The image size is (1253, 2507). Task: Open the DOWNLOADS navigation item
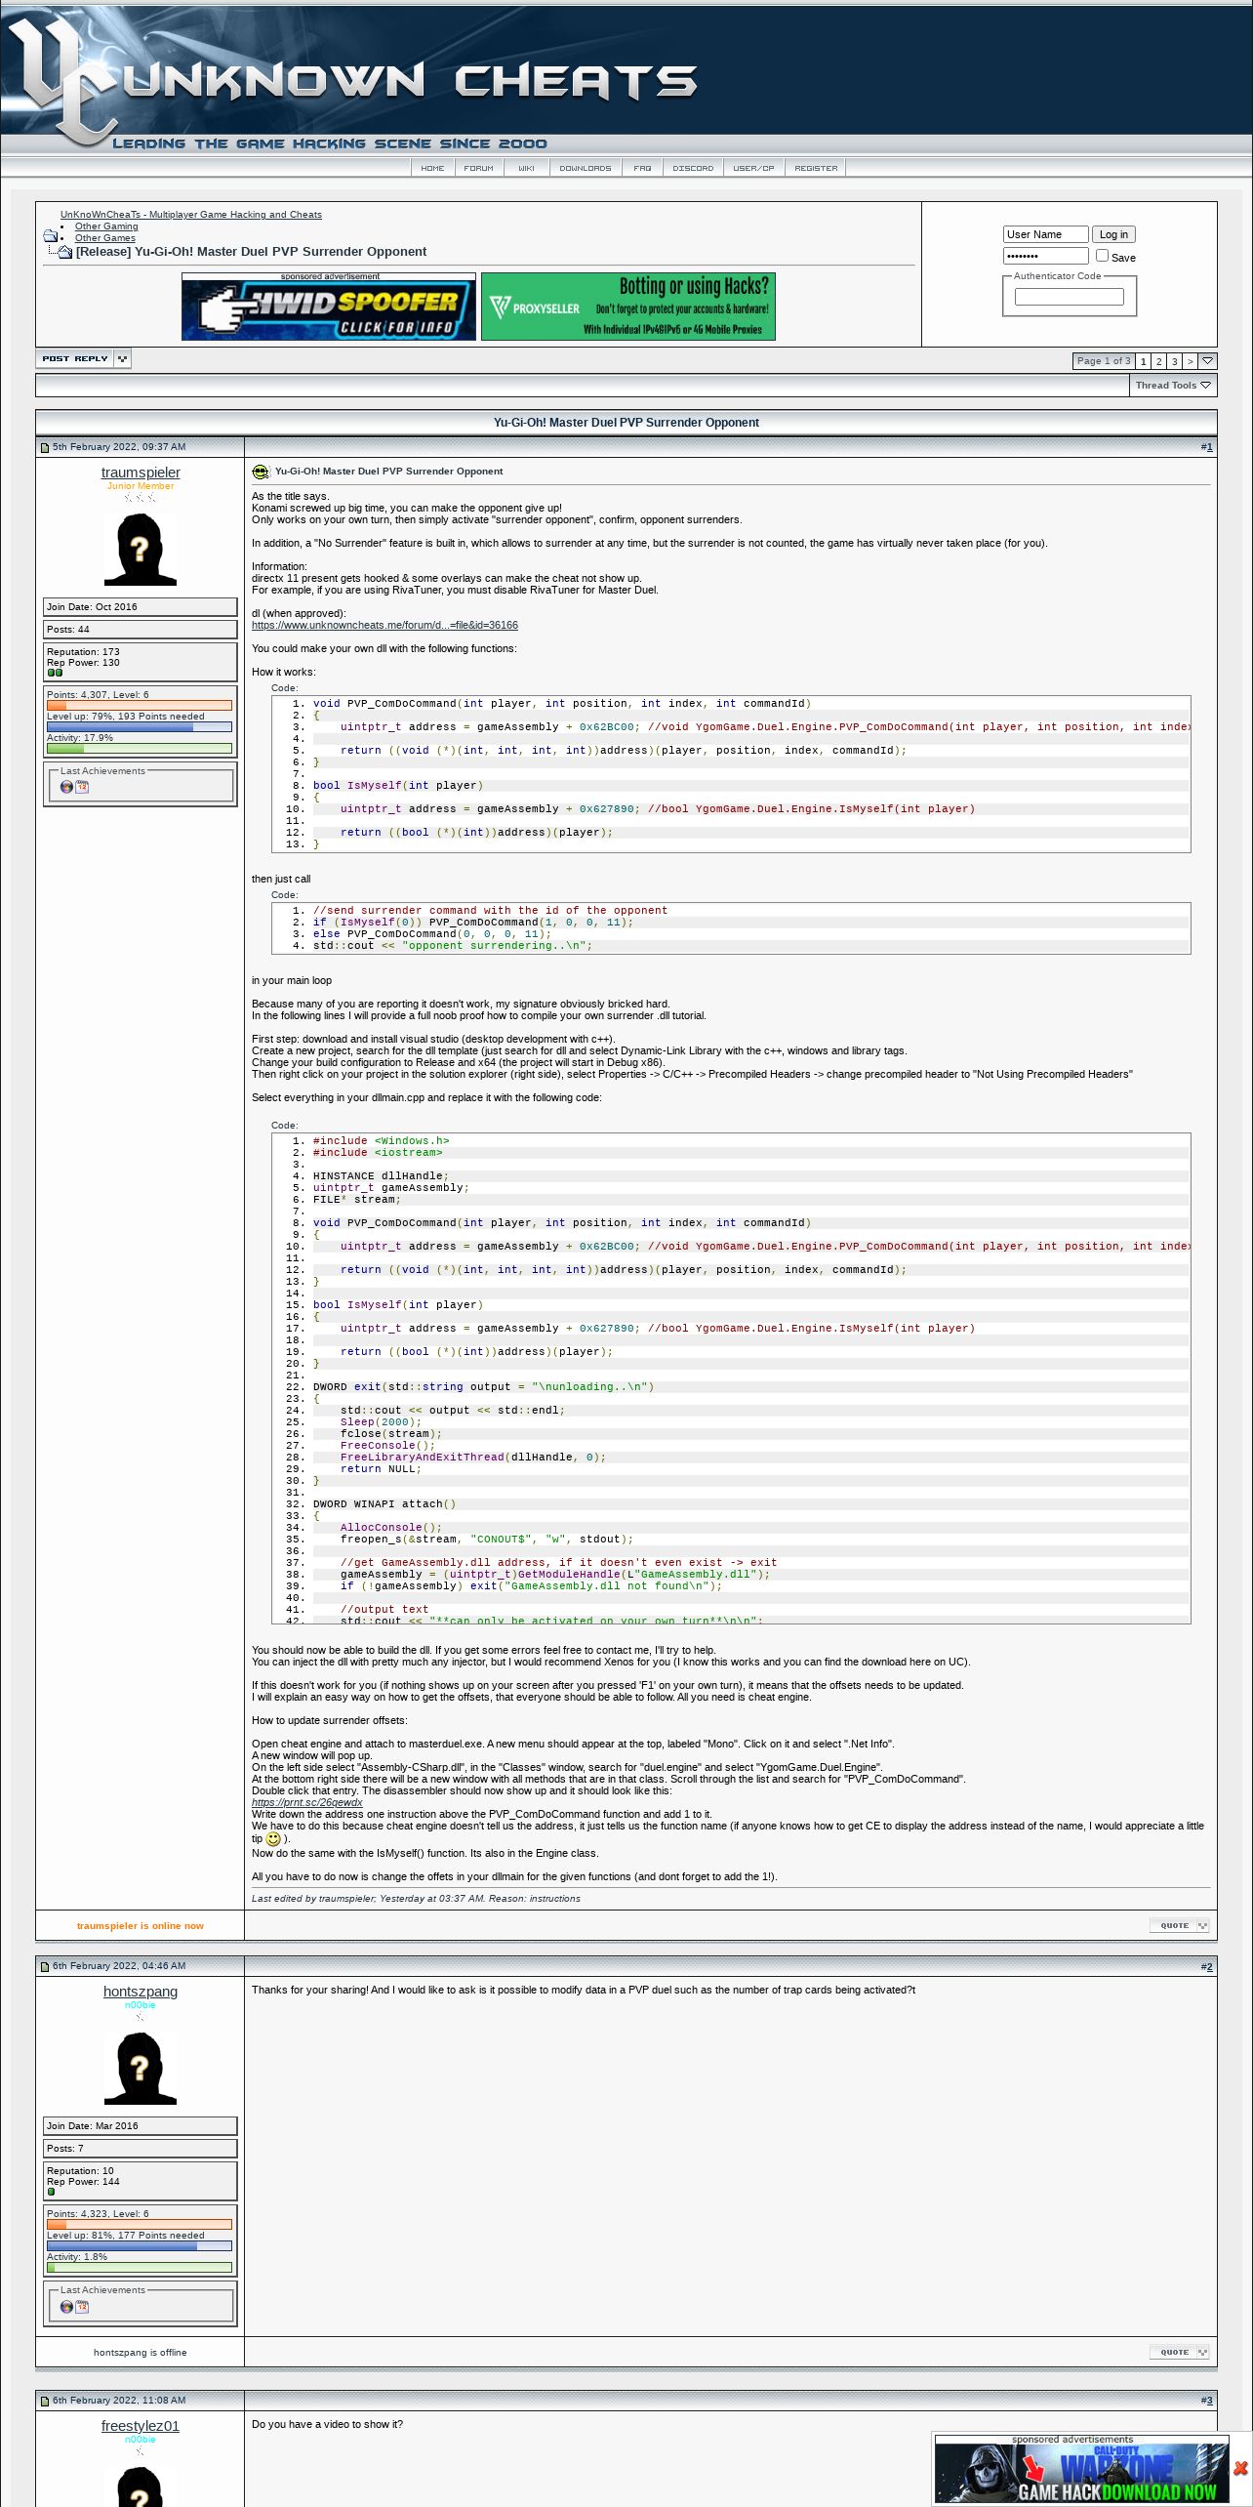(x=585, y=168)
